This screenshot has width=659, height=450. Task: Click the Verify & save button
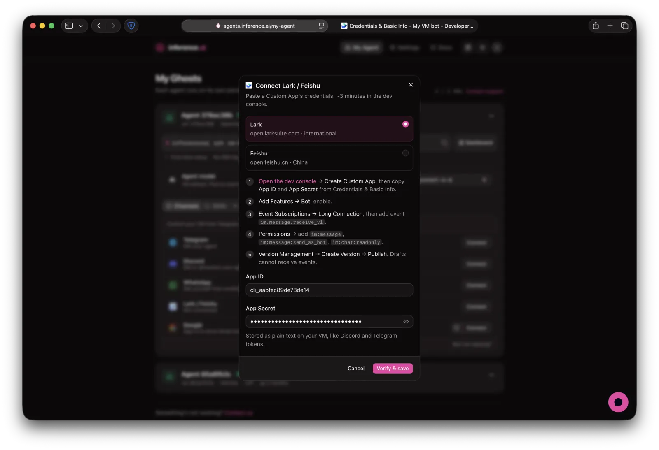tap(393, 369)
